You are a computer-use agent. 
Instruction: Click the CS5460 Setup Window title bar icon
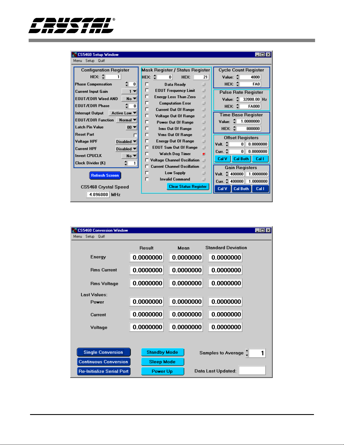click(74, 54)
